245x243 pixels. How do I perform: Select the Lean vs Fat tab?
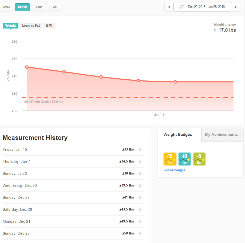click(31, 25)
